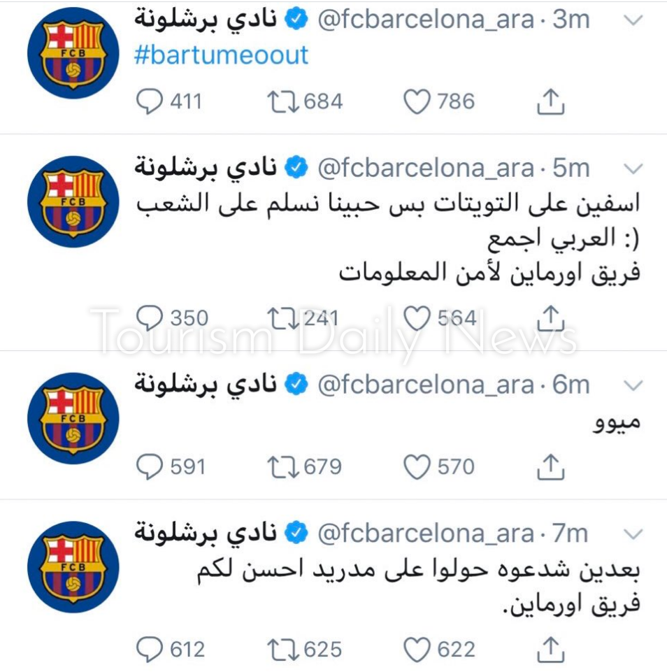
Task: Open the dropdown on the 5m tweet
Action: click(x=633, y=168)
